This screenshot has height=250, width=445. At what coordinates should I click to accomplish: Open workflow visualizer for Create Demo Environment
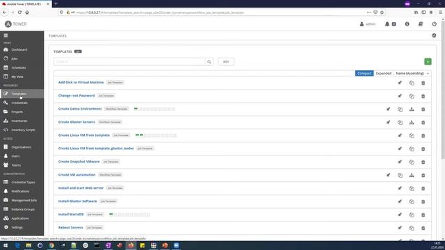coord(412,109)
